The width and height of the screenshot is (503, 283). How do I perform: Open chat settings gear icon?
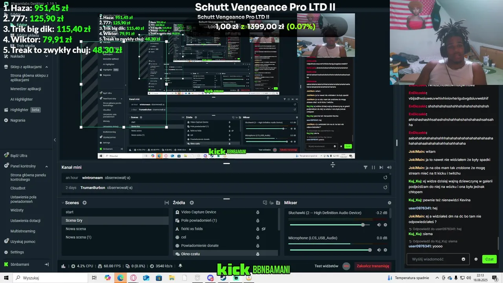[476, 259]
